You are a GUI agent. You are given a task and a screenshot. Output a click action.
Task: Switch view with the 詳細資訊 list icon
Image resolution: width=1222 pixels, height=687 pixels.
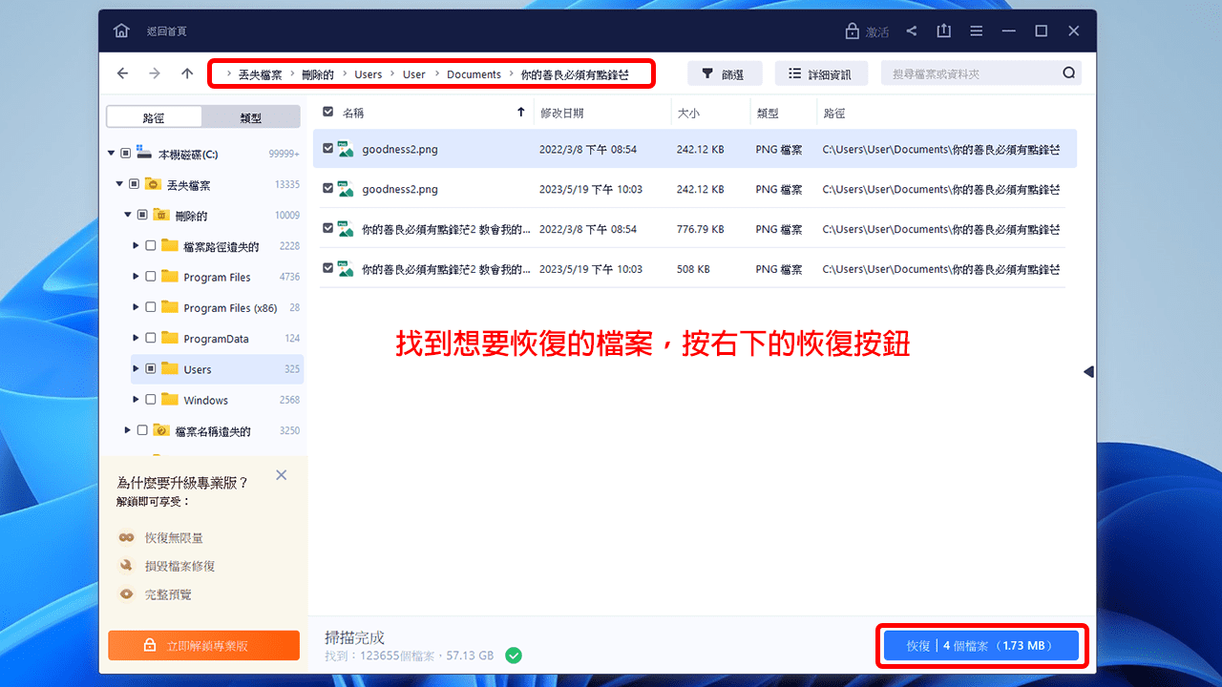click(796, 73)
